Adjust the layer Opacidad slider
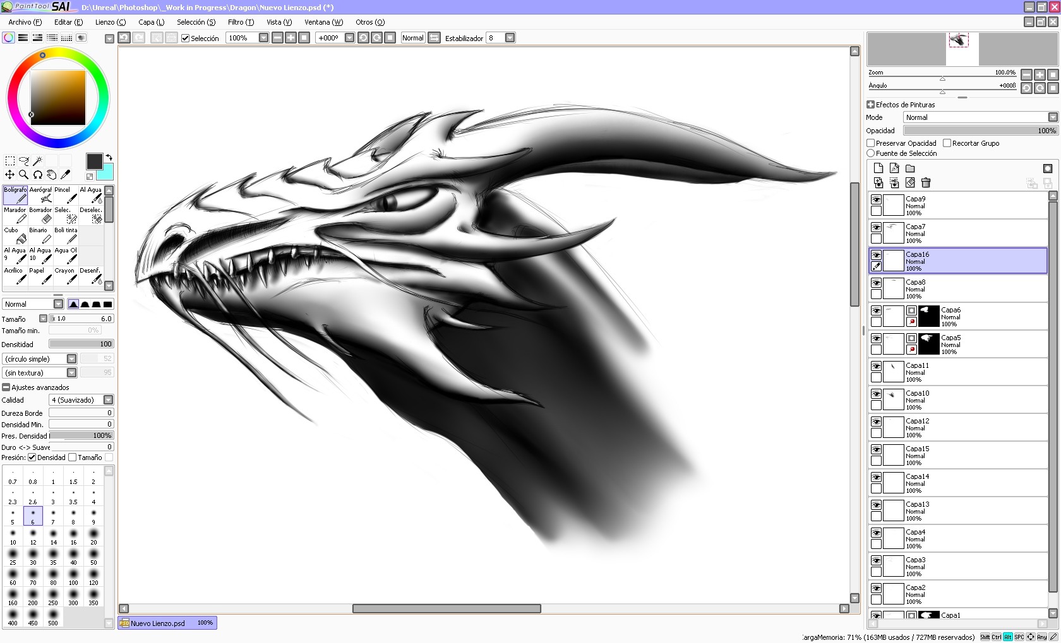The width and height of the screenshot is (1061, 643). (x=980, y=131)
